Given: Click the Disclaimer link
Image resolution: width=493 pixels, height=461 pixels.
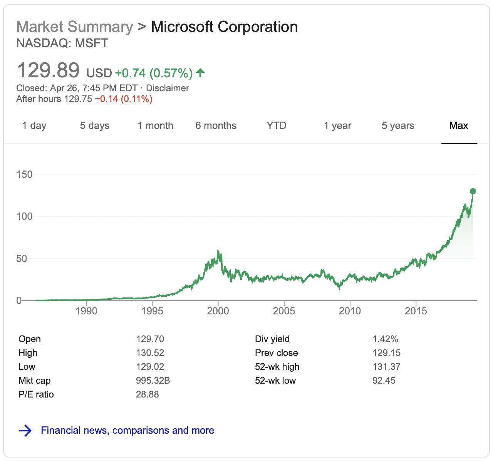Looking at the screenshot, I should [x=168, y=88].
